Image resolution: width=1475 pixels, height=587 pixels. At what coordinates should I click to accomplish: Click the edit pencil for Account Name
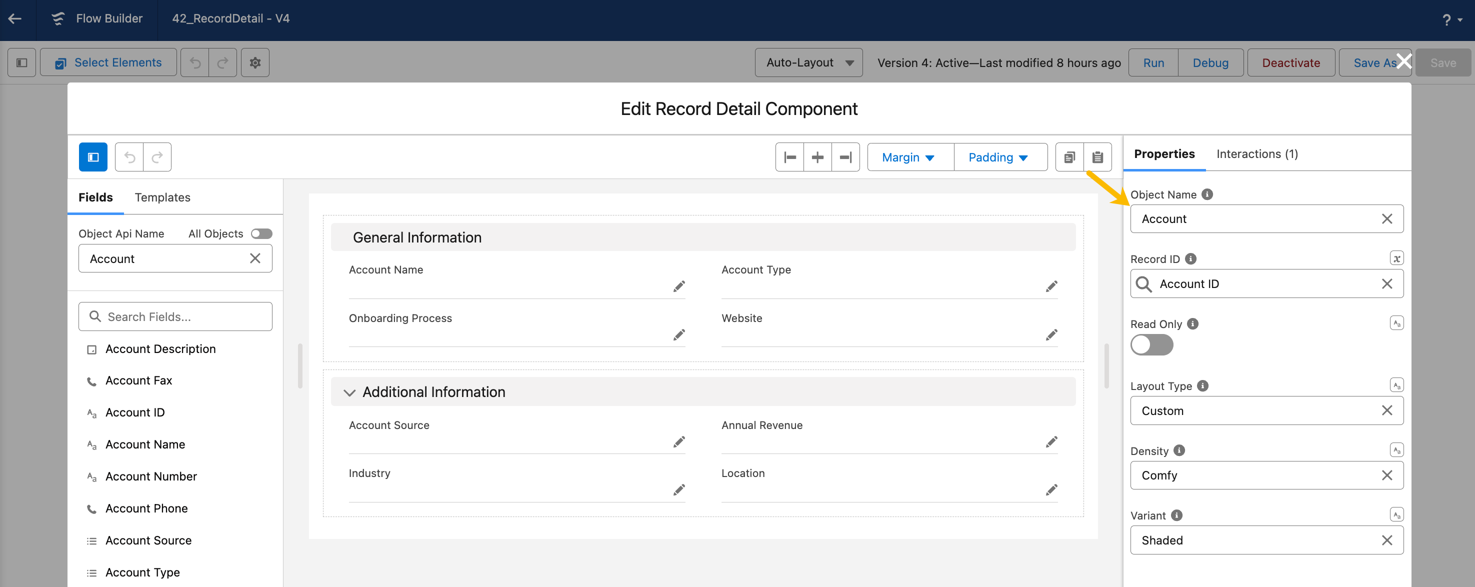tap(678, 286)
